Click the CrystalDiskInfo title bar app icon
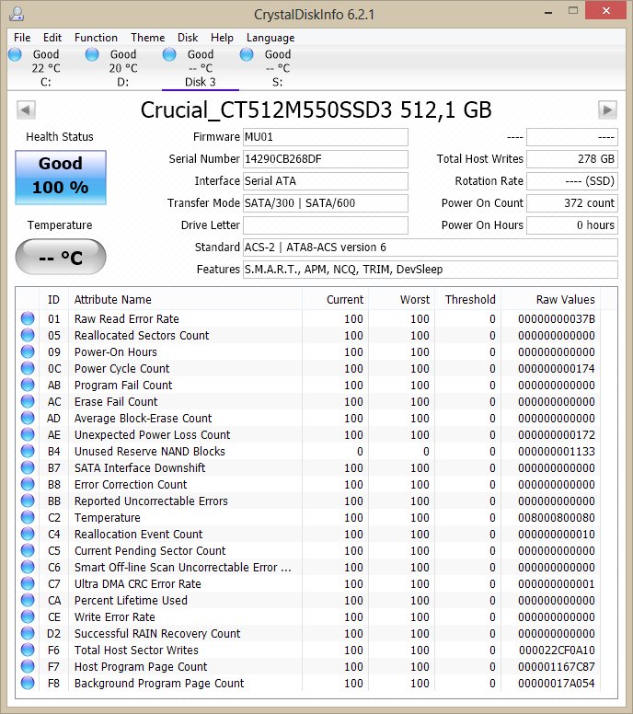 point(17,14)
